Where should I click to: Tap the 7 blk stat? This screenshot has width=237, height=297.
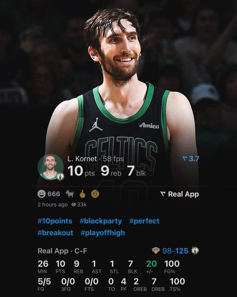click(x=136, y=171)
